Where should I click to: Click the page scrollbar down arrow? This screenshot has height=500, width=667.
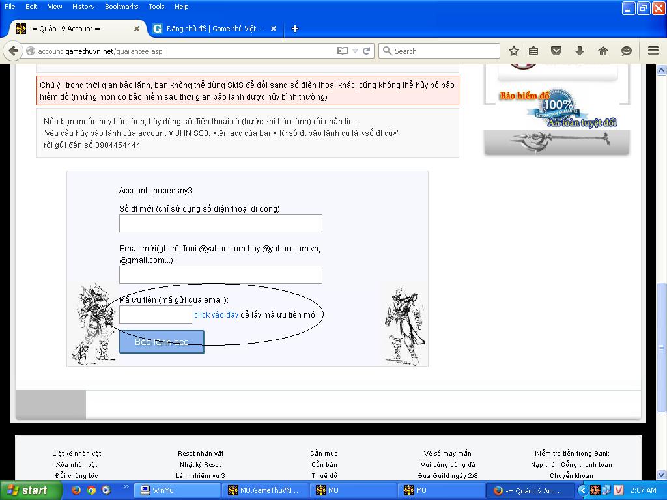(662, 475)
